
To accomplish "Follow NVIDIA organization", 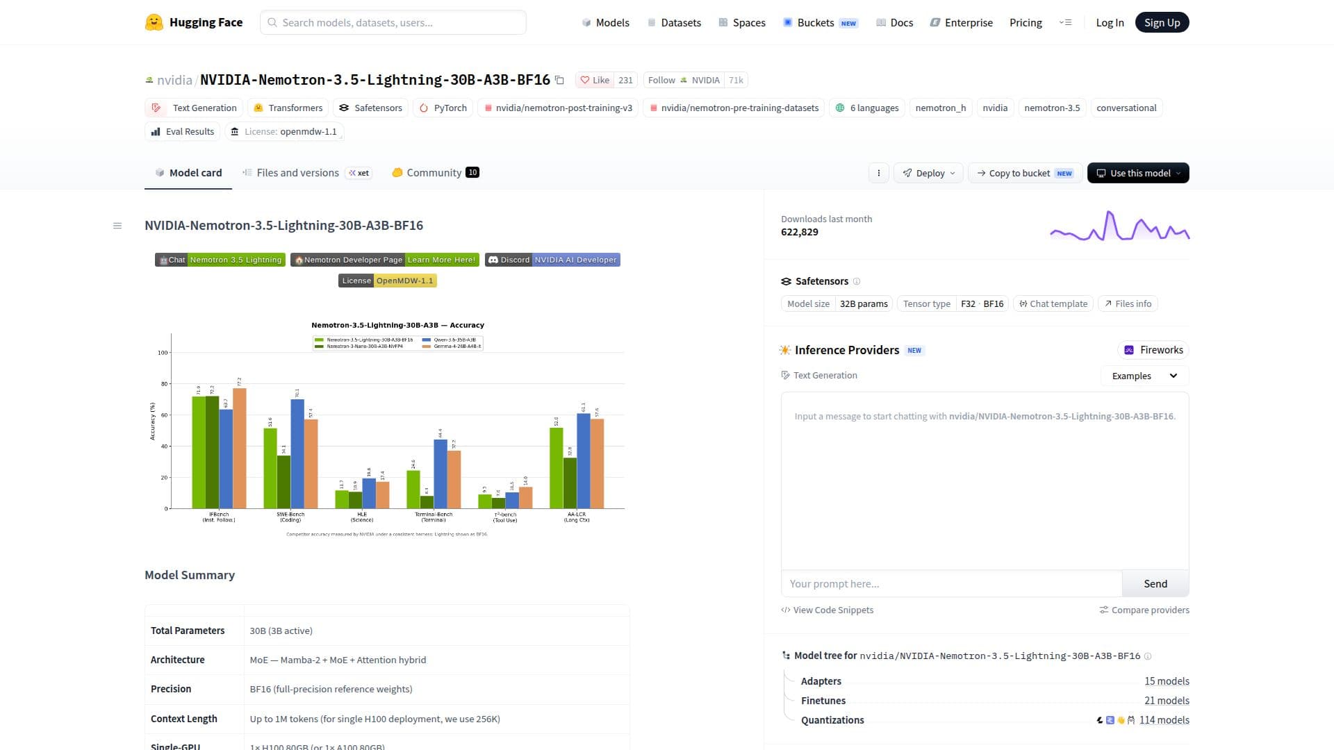I will (684, 80).
